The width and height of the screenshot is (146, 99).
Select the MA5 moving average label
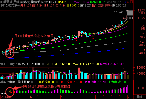click(49, 2)
